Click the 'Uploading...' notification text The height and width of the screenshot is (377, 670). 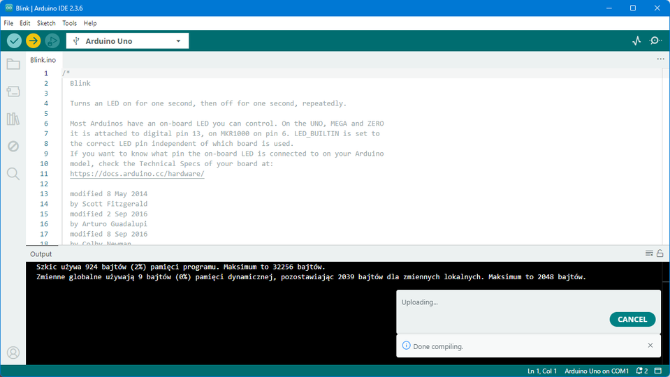[420, 302]
